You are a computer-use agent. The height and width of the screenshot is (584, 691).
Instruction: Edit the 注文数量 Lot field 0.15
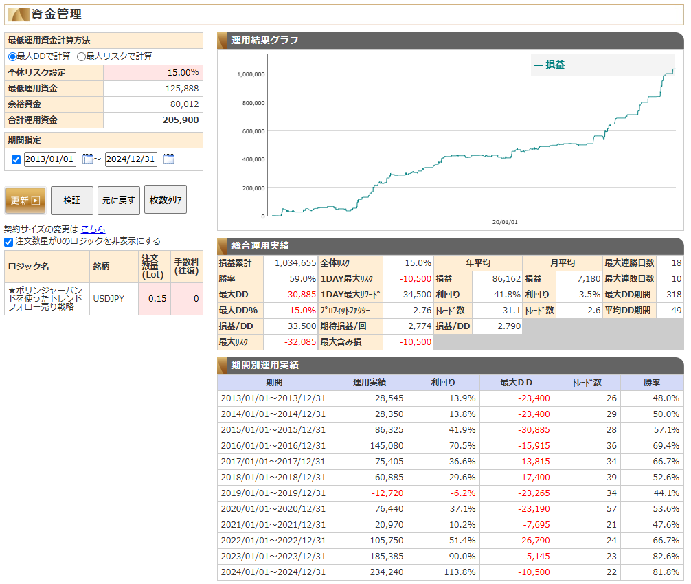(155, 298)
